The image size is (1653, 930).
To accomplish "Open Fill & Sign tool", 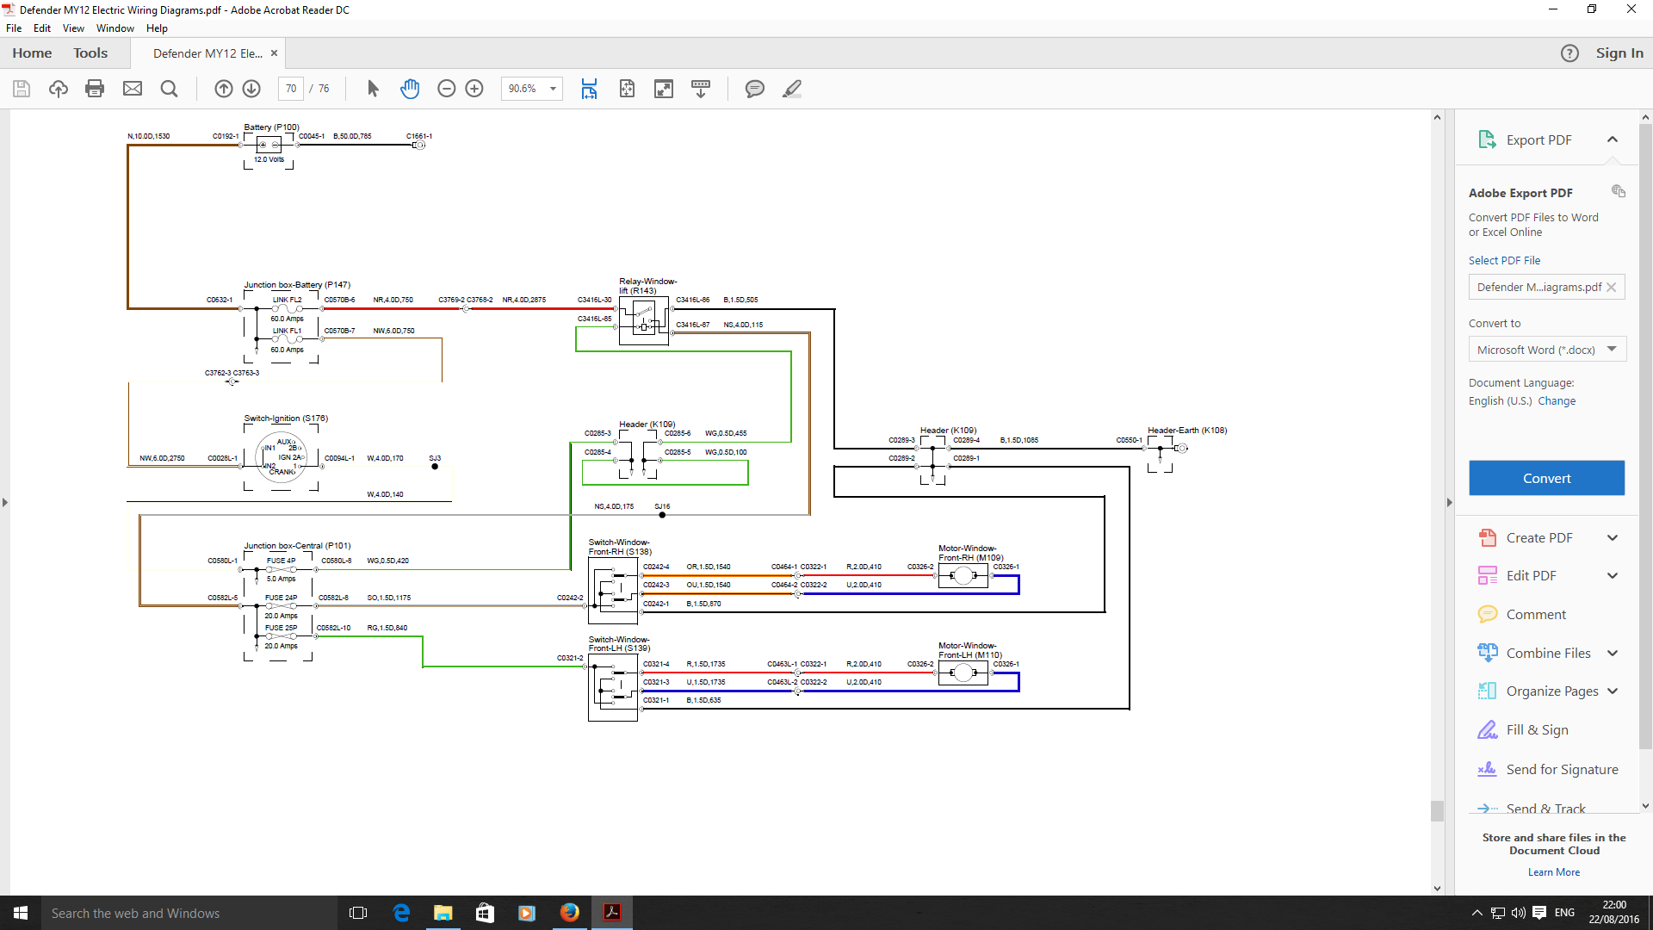I will tap(1537, 730).
